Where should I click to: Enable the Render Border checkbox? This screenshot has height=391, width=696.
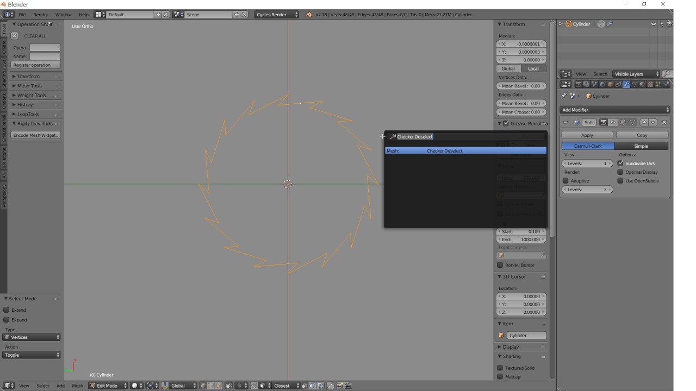point(500,265)
